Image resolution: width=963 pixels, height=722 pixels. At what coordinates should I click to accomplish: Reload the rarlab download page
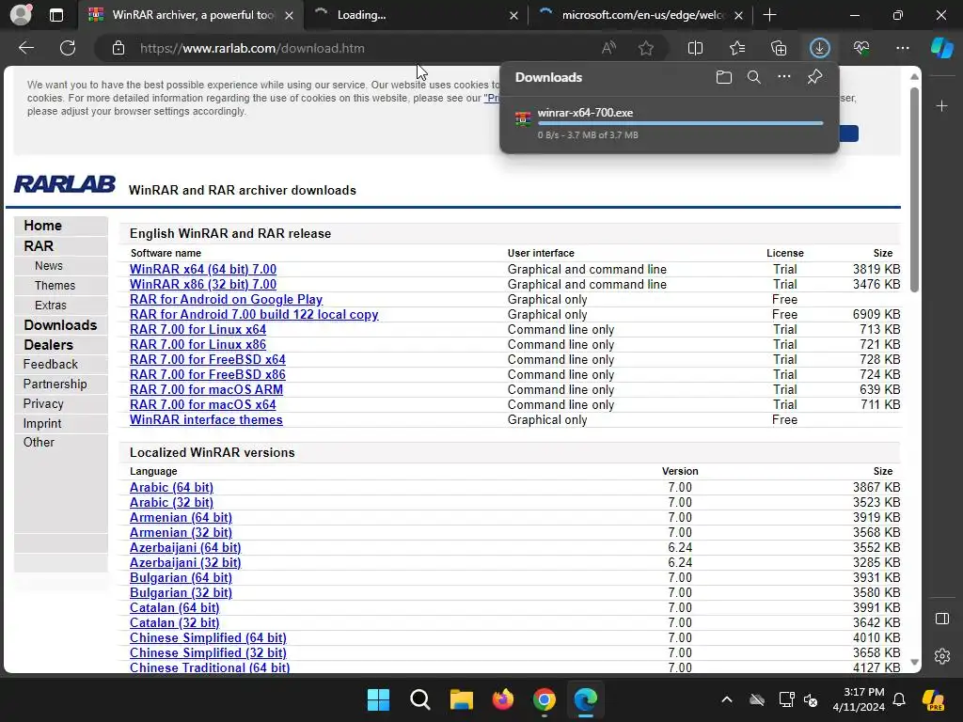coord(68,48)
